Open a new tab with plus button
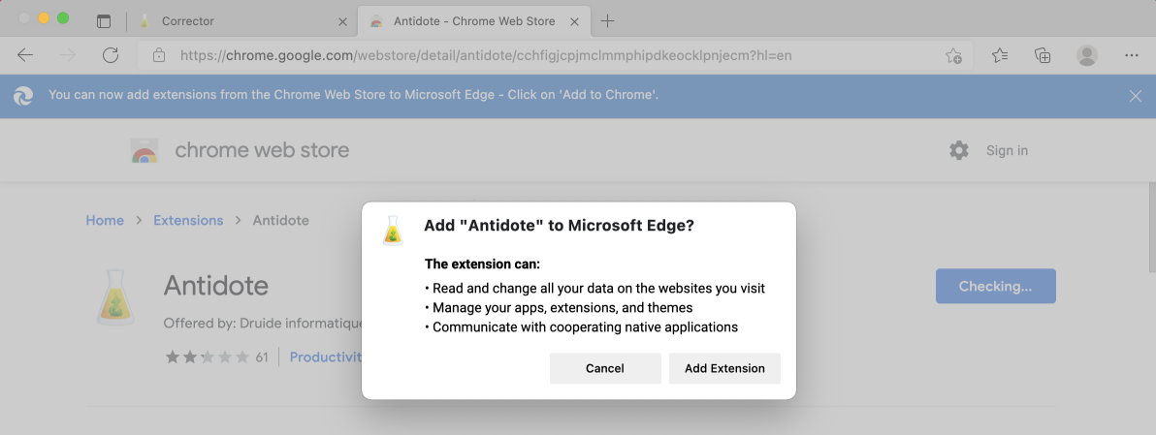The height and width of the screenshot is (435, 1156). pos(607,21)
